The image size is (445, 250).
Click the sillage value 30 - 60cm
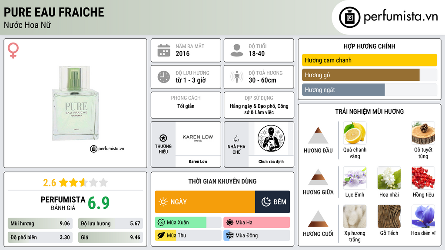pos(262,80)
